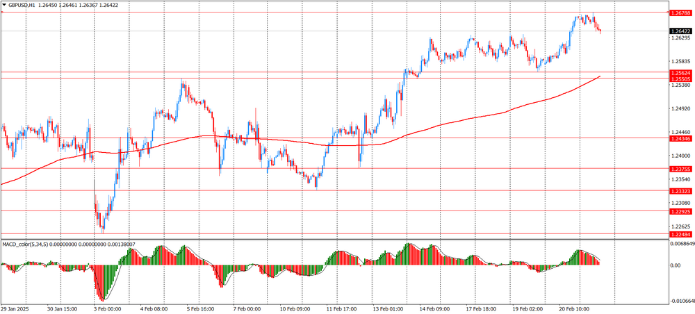This screenshot has height=314, width=695.
Task: Click the triangle arrow before GBPUSD,H1 title
Action: (x=4, y=5)
